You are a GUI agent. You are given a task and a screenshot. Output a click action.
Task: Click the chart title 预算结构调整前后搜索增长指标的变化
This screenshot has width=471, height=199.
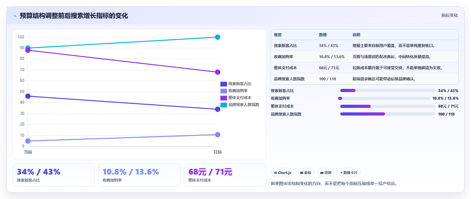coord(74,16)
